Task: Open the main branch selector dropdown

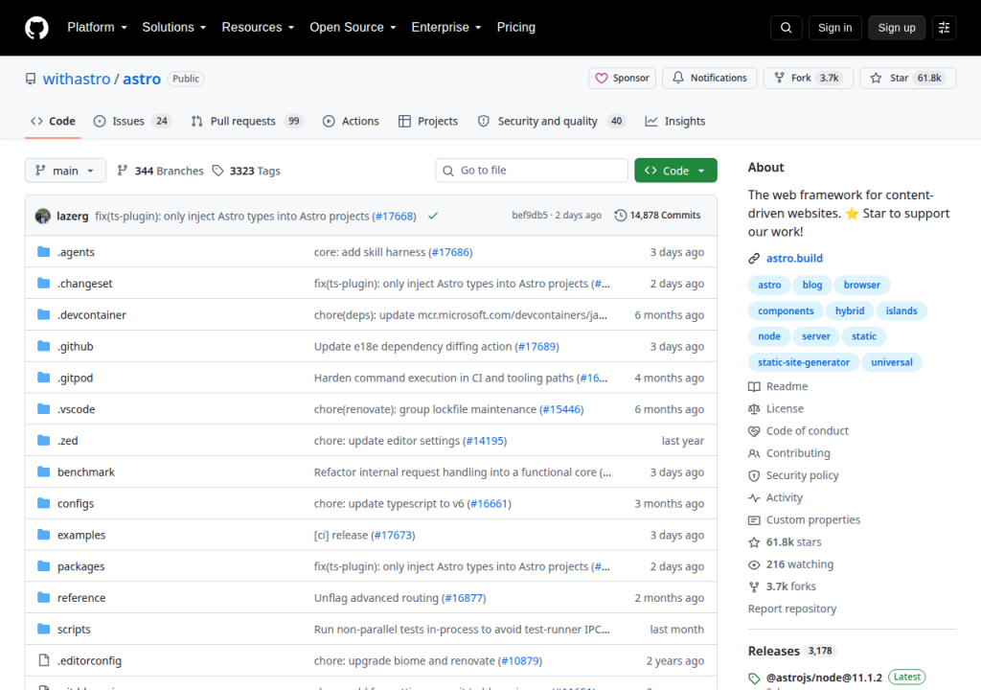Action: pos(65,171)
